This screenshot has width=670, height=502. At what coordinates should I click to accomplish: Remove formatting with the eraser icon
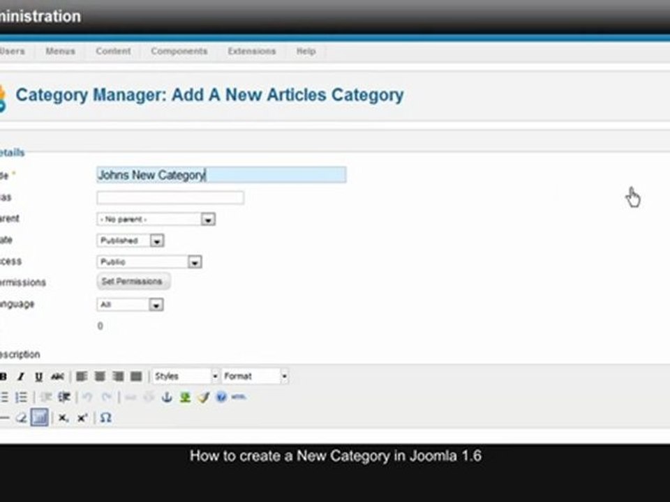(21, 418)
